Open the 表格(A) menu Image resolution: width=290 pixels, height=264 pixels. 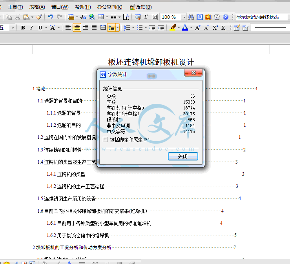(37, 7)
